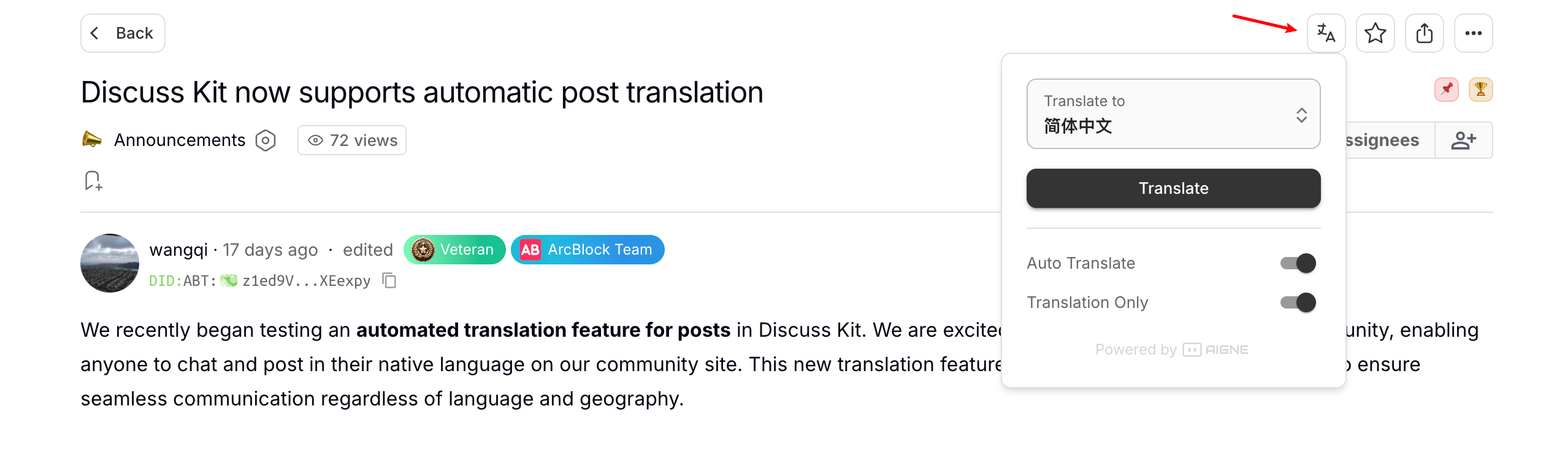Open the three-dots more options menu
The height and width of the screenshot is (449, 1565).
(x=1473, y=33)
